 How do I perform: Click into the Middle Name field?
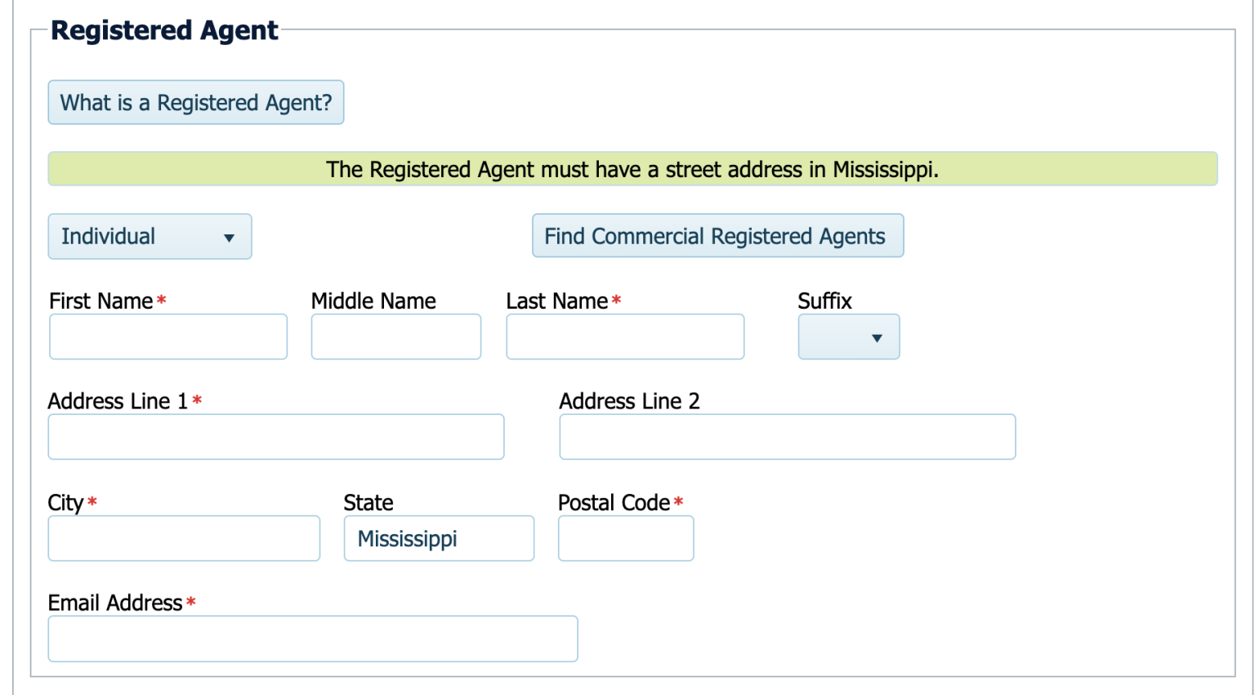tap(395, 336)
